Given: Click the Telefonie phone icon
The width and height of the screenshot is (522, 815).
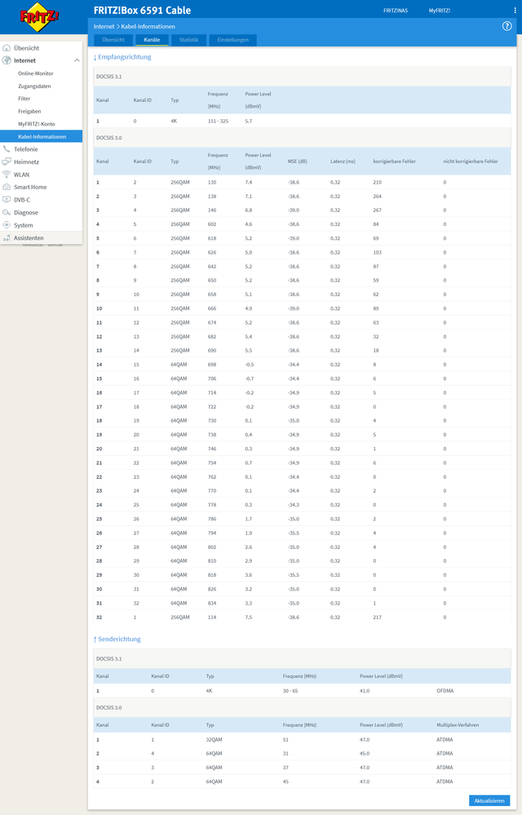Looking at the screenshot, I should point(7,149).
